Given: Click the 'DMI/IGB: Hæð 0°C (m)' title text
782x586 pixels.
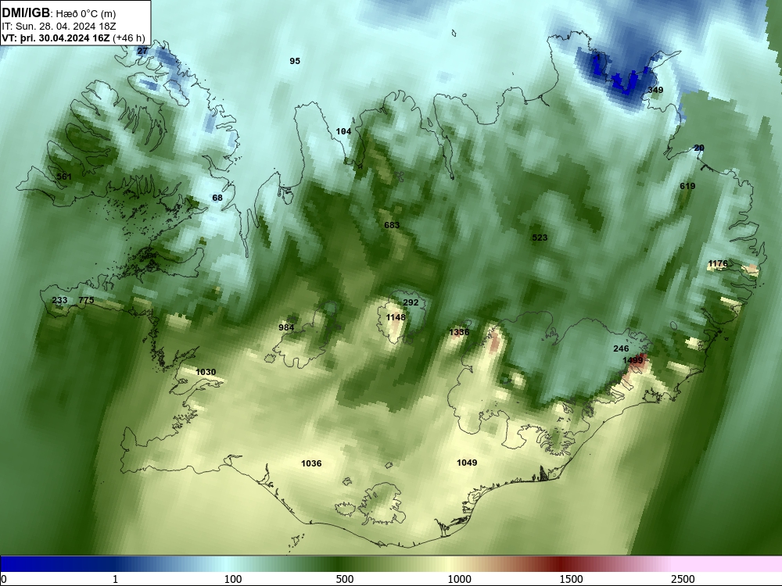Looking at the screenshot, I should 59,13.
